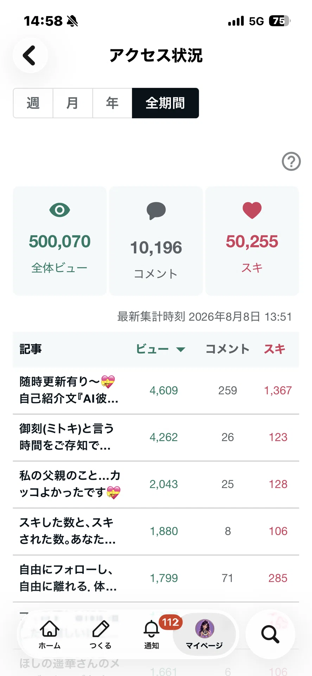The width and height of the screenshot is (312, 676).
Task: Open 通知 bell with 112 badge
Action: pyautogui.click(x=152, y=634)
